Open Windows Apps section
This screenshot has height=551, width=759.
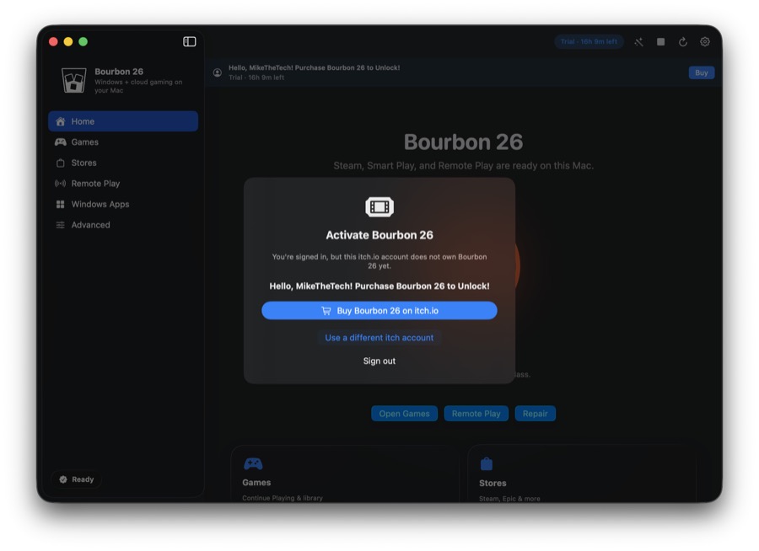(x=123, y=204)
